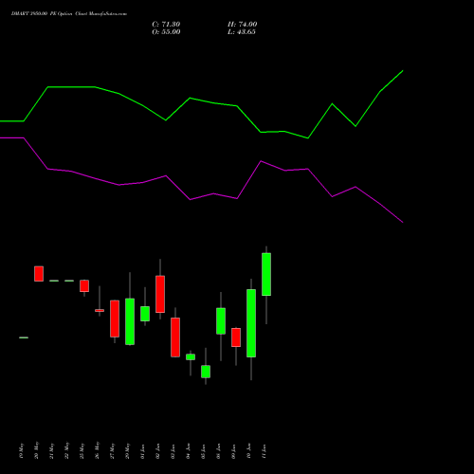Click the chart title text at top left
474x474 pixels.
point(69,14)
